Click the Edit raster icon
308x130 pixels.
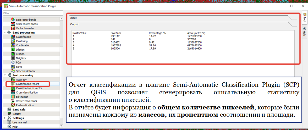[x=13, y=97]
